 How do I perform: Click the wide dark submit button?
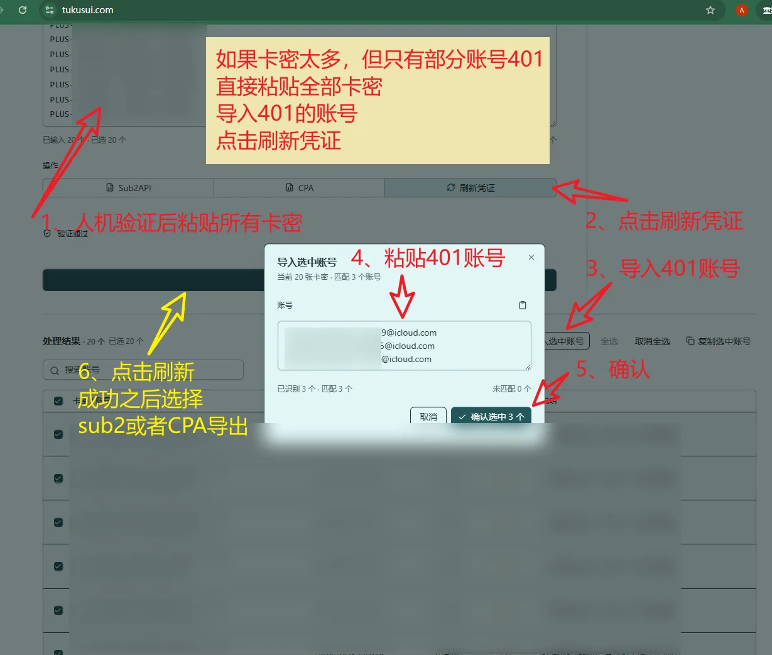(x=300, y=280)
